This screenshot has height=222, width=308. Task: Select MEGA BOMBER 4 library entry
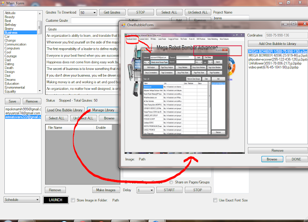278,55
